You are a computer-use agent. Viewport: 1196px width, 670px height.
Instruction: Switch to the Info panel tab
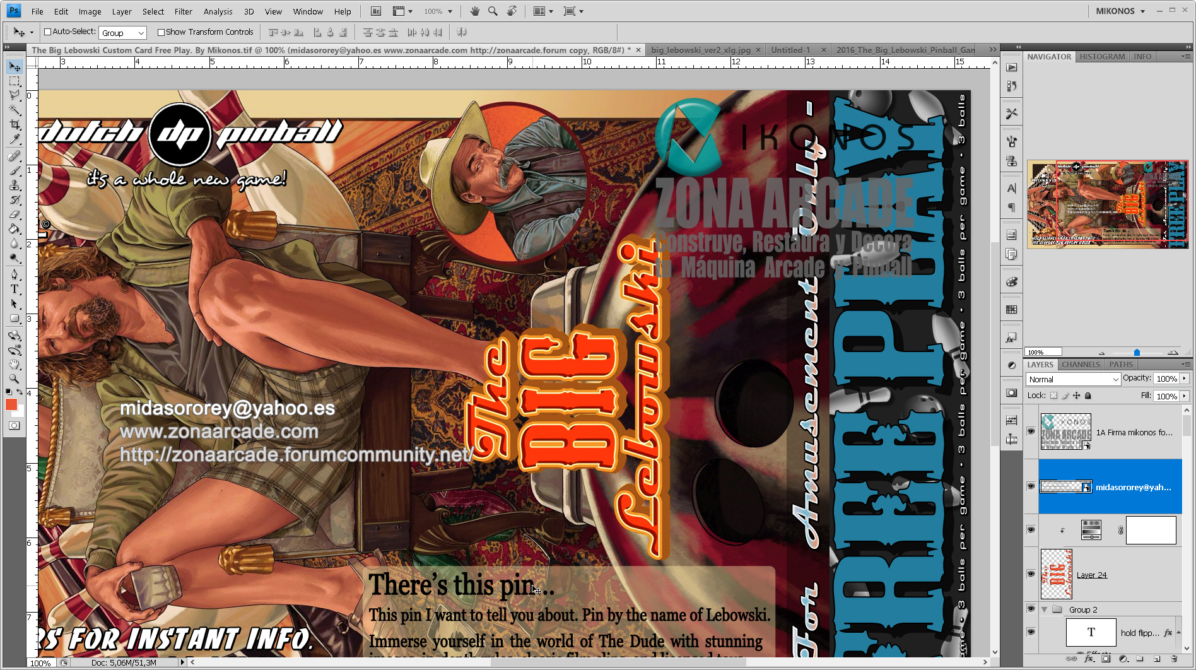click(1142, 57)
